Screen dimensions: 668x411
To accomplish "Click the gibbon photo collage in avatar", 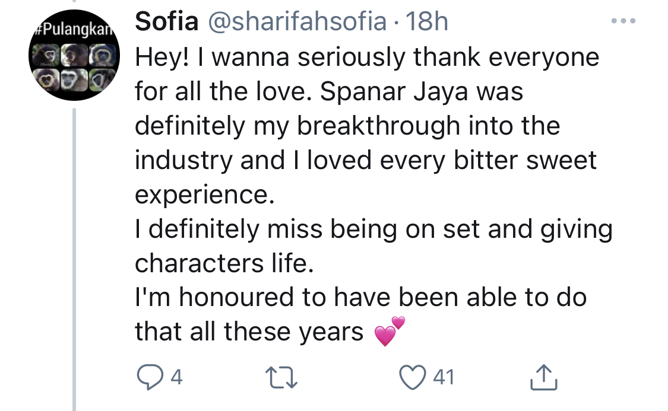I will [x=74, y=65].
